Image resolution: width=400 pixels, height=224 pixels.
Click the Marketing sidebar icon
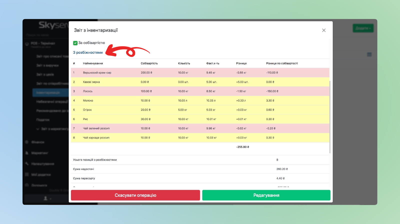tap(27, 153)
